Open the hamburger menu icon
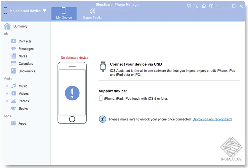The height and width of the screenshot is (168, 248). tap(219, 6)
